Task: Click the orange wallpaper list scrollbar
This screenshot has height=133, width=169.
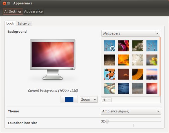Action: [x=160, y=66]
